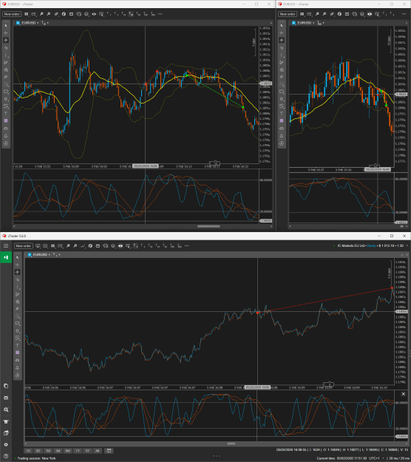Set chart period to 5D
411x462 pixels.
(38, 451)
